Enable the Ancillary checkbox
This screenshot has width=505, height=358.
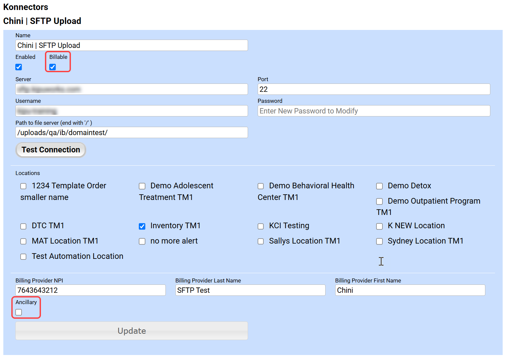pyautogui.click(x=19, y=312)
